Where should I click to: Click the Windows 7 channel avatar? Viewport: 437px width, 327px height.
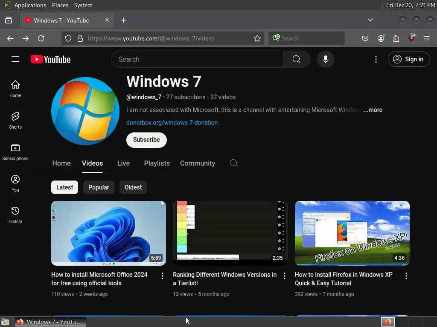[85, 111]
